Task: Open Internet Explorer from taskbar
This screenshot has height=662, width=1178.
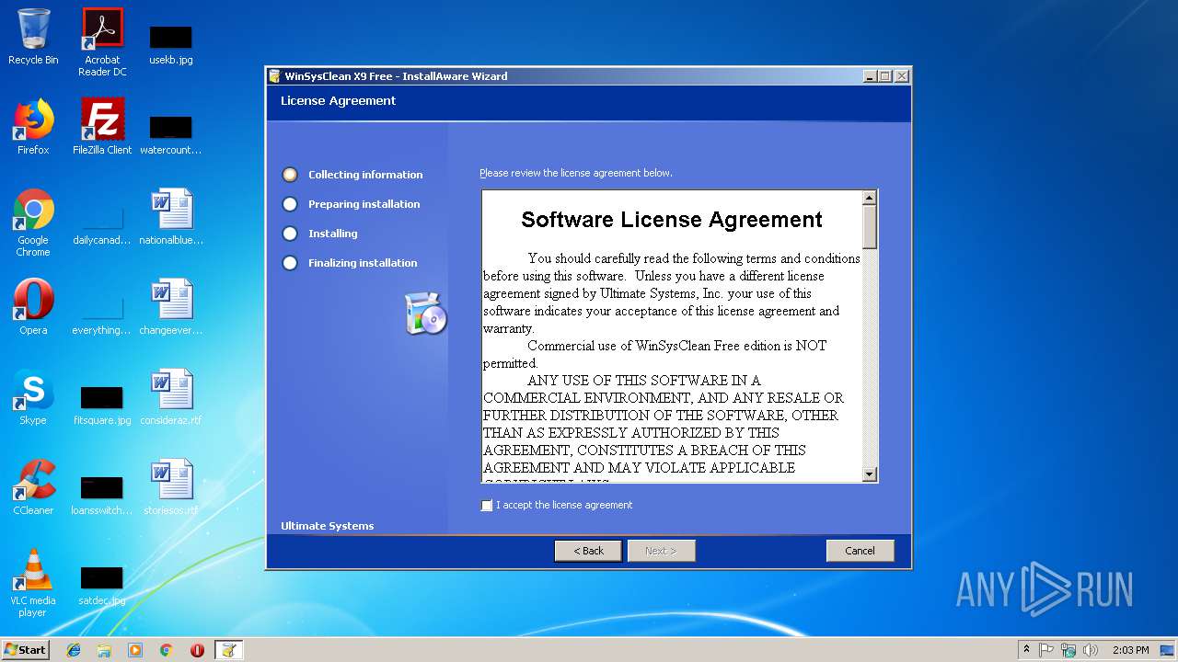Action: pos(74,650)
